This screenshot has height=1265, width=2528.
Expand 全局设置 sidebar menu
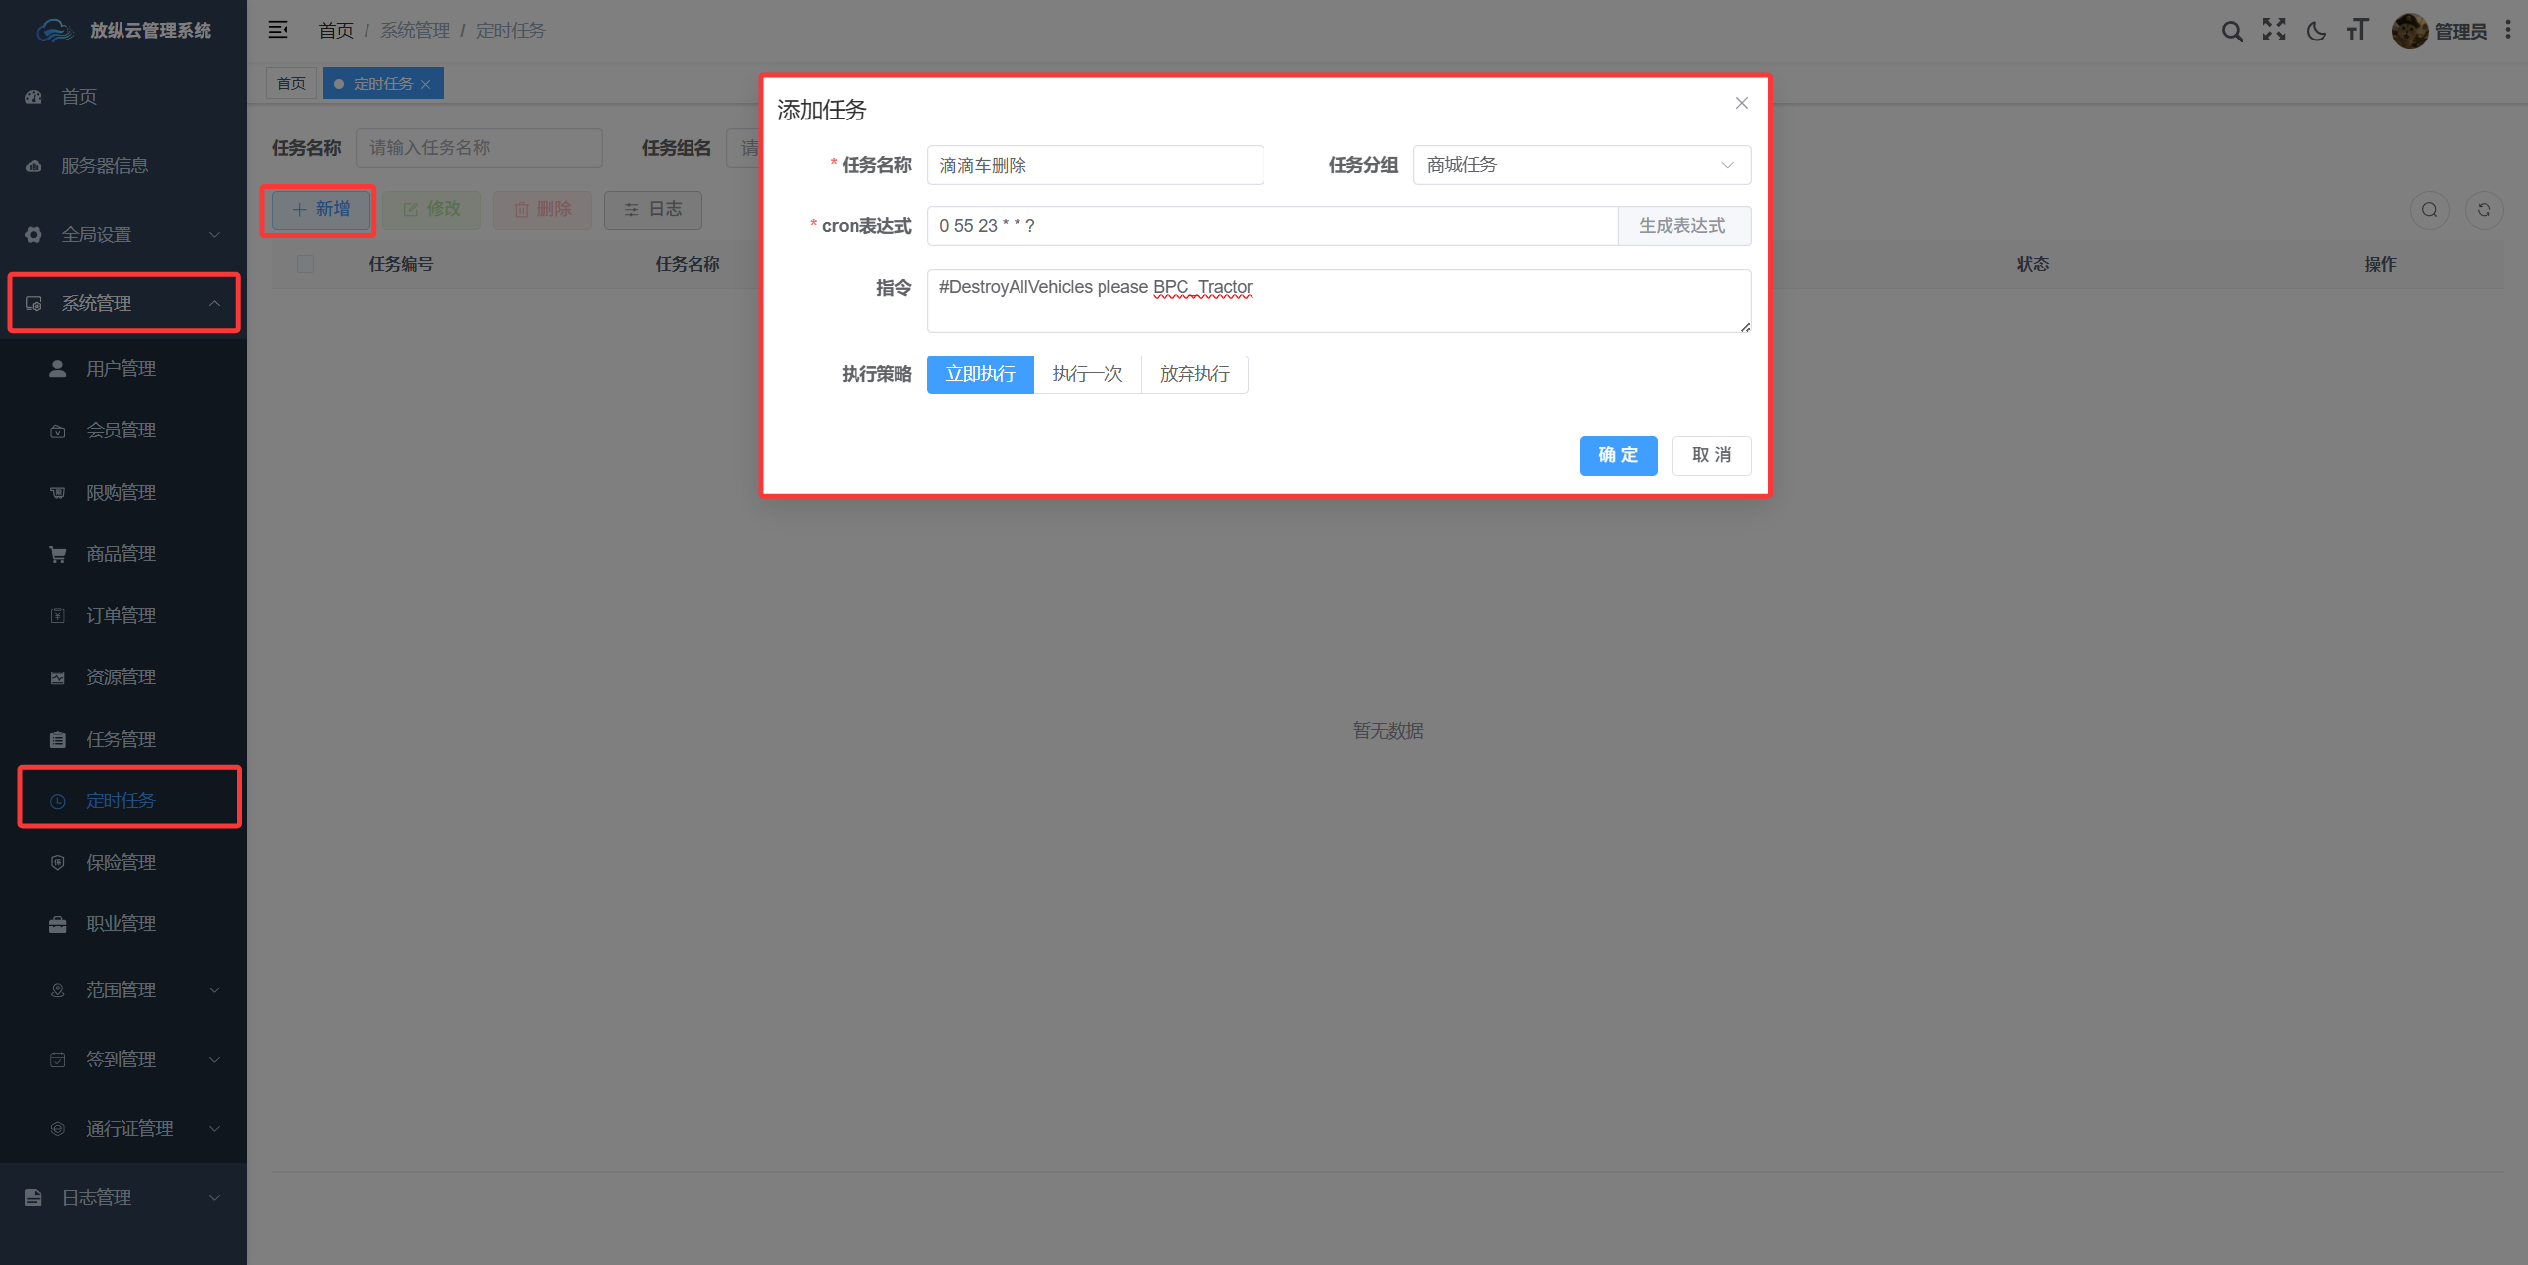tap(123, 234)
